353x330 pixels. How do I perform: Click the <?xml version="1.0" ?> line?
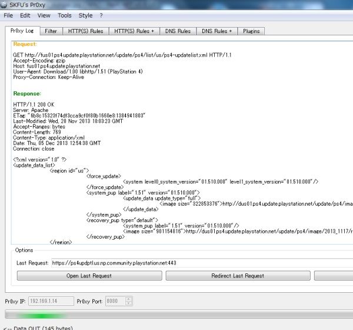coord(40,160)
